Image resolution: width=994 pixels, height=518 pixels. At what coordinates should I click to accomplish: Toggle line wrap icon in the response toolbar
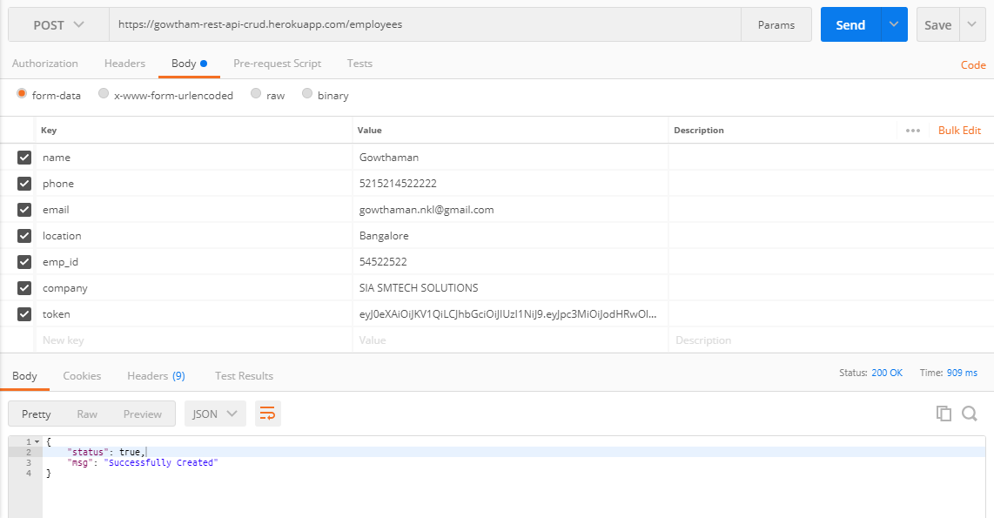pyautogui.click(x=267, y=414)
